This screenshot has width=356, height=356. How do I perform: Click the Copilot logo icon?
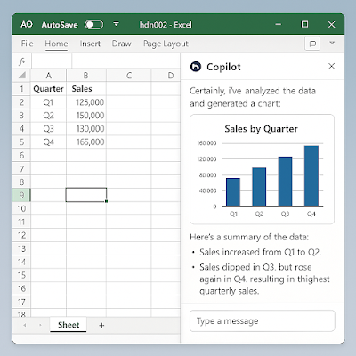196,67
